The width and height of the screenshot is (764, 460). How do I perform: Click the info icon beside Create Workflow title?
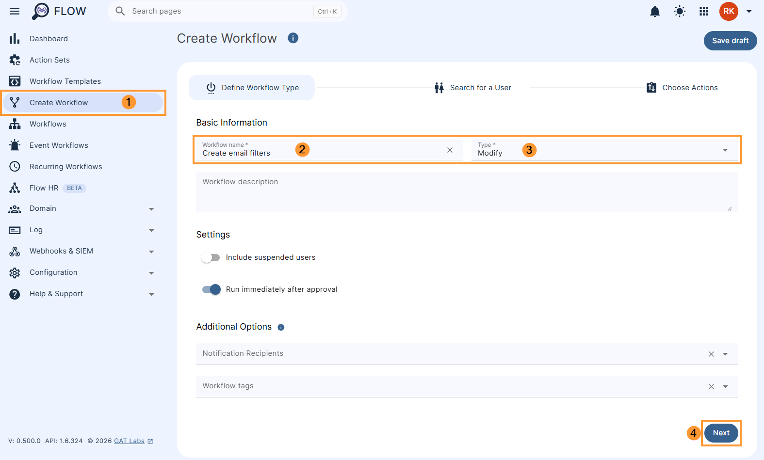pyautogui.click(x=293, y=38)
